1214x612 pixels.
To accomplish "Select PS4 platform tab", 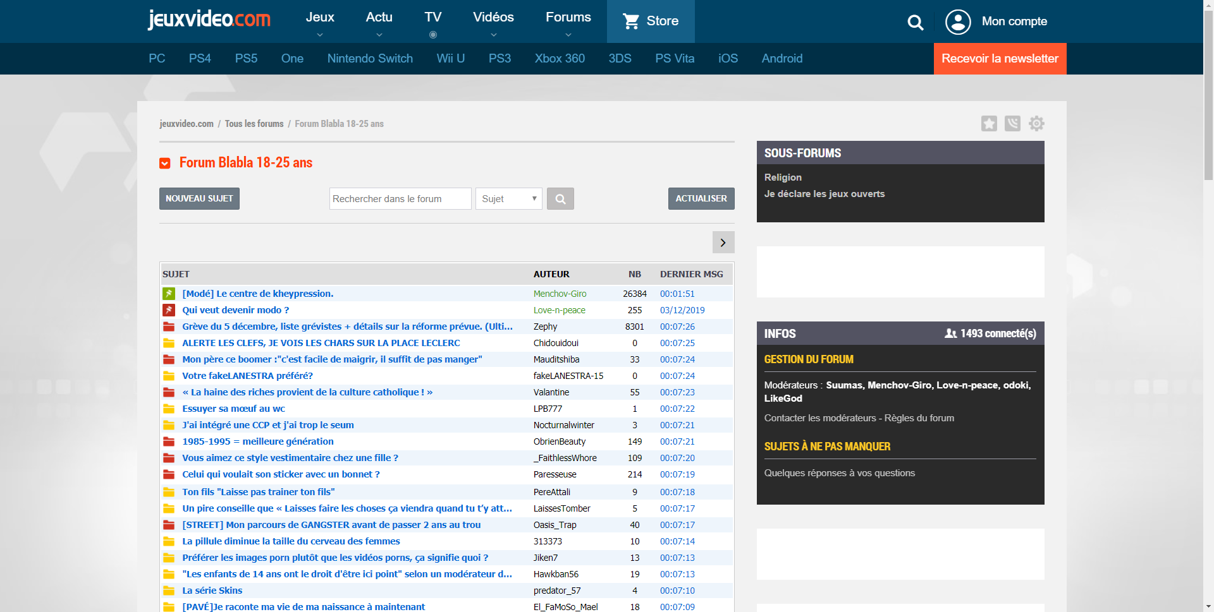I will click(200, 59).
